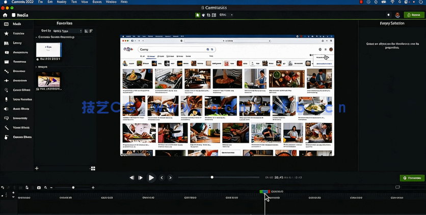Open the canvas zoom percentage dropdown
The height and width of the screenshot is (215, 426).
pos(226,15)
